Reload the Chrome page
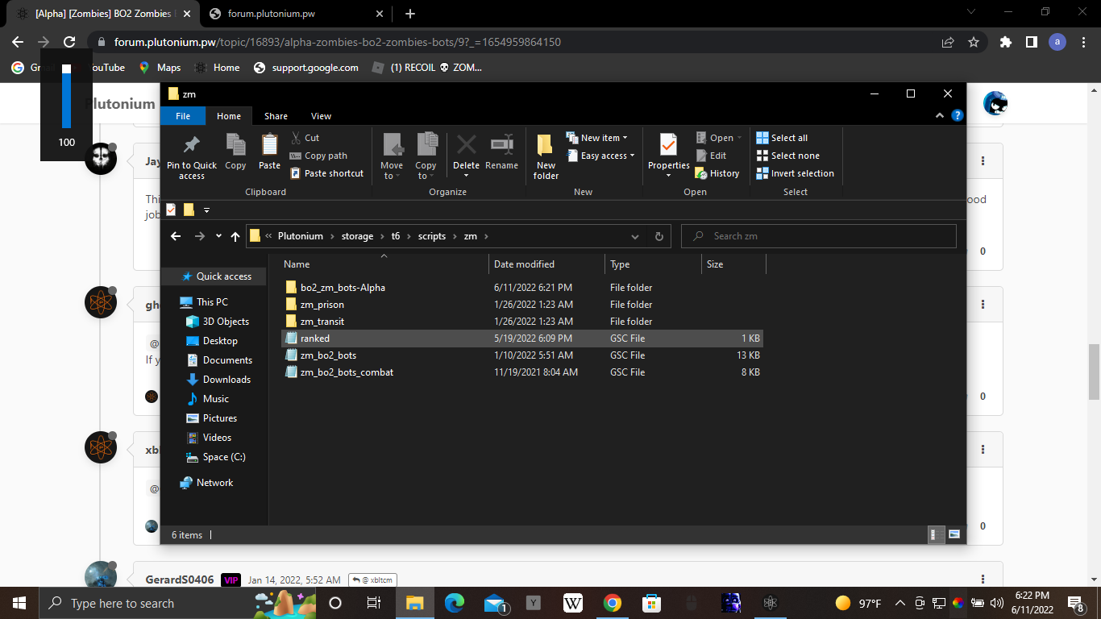This screenshot has width=1101, height=619. point(69,42)
